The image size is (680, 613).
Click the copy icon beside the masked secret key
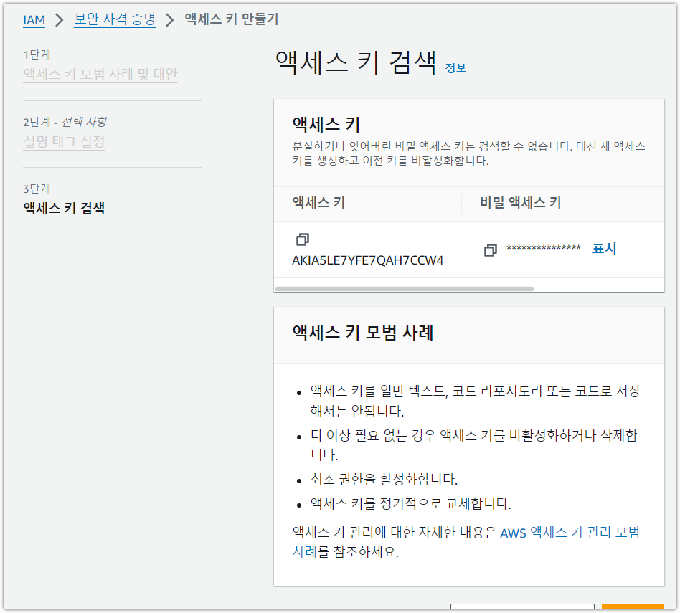[491, 250]
